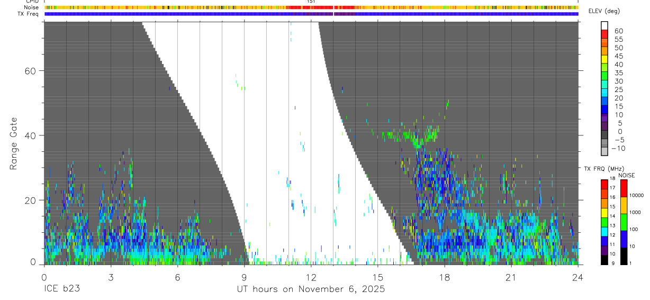Click the TX Freq color strip above the plot

click(311, 14)
